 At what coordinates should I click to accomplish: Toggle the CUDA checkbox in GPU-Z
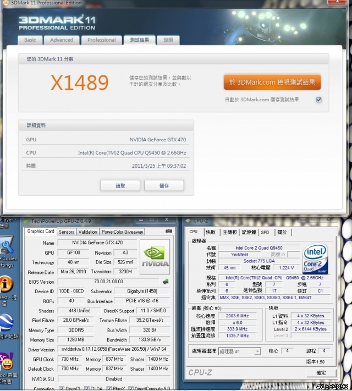[87, 388]
